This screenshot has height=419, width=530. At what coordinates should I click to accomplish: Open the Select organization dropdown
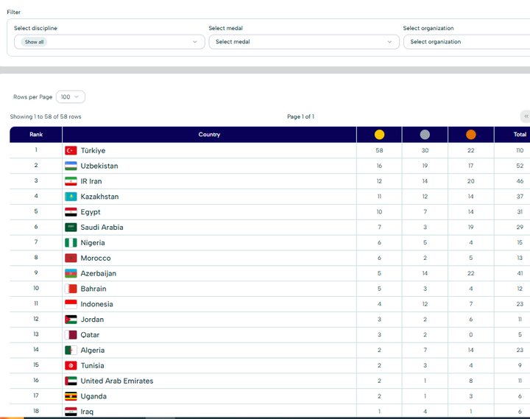pyautogui.click(x=467, y=42)
